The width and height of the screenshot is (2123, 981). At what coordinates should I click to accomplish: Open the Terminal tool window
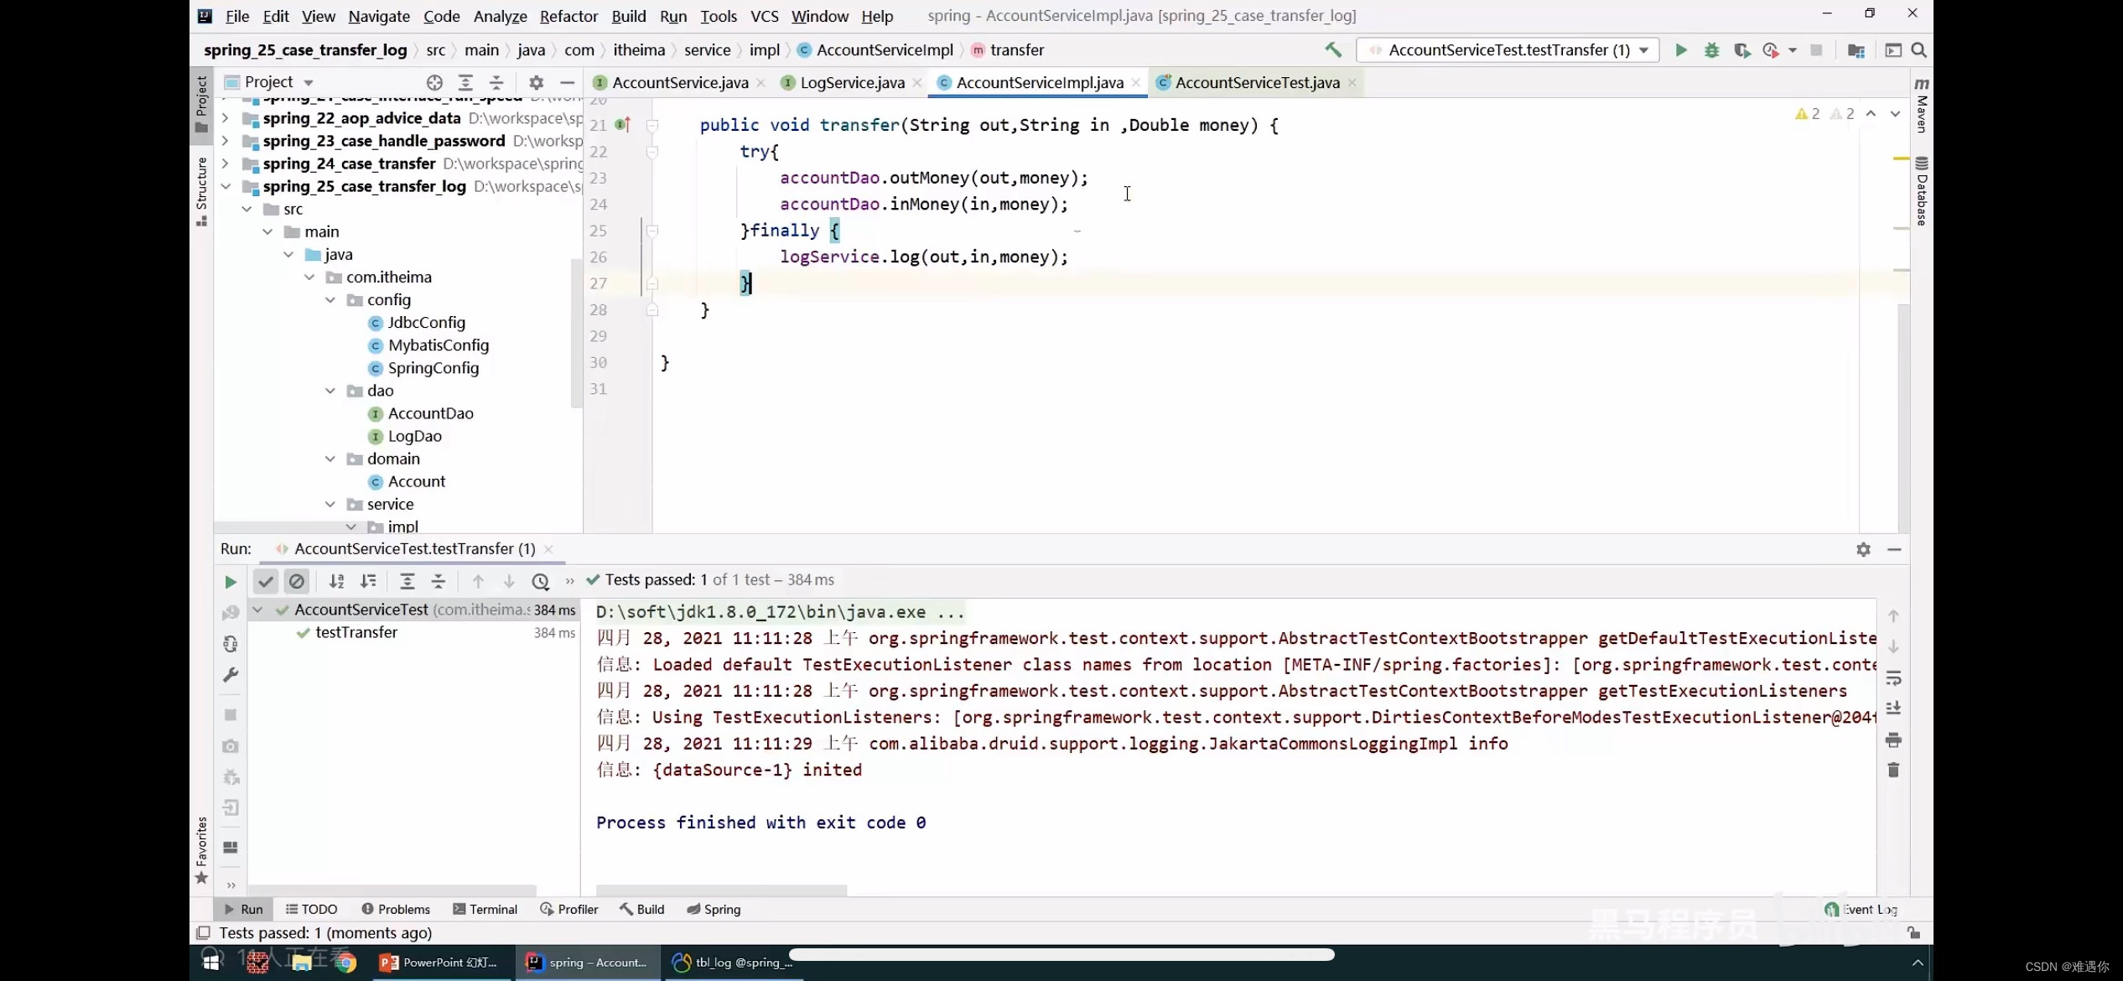tap(485, 909)
